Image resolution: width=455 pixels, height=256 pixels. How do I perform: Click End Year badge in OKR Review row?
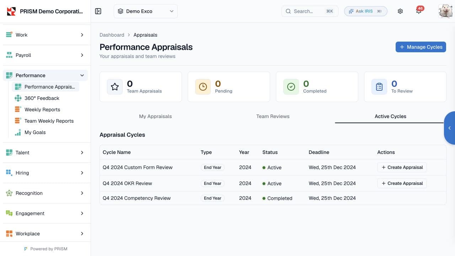213,183
